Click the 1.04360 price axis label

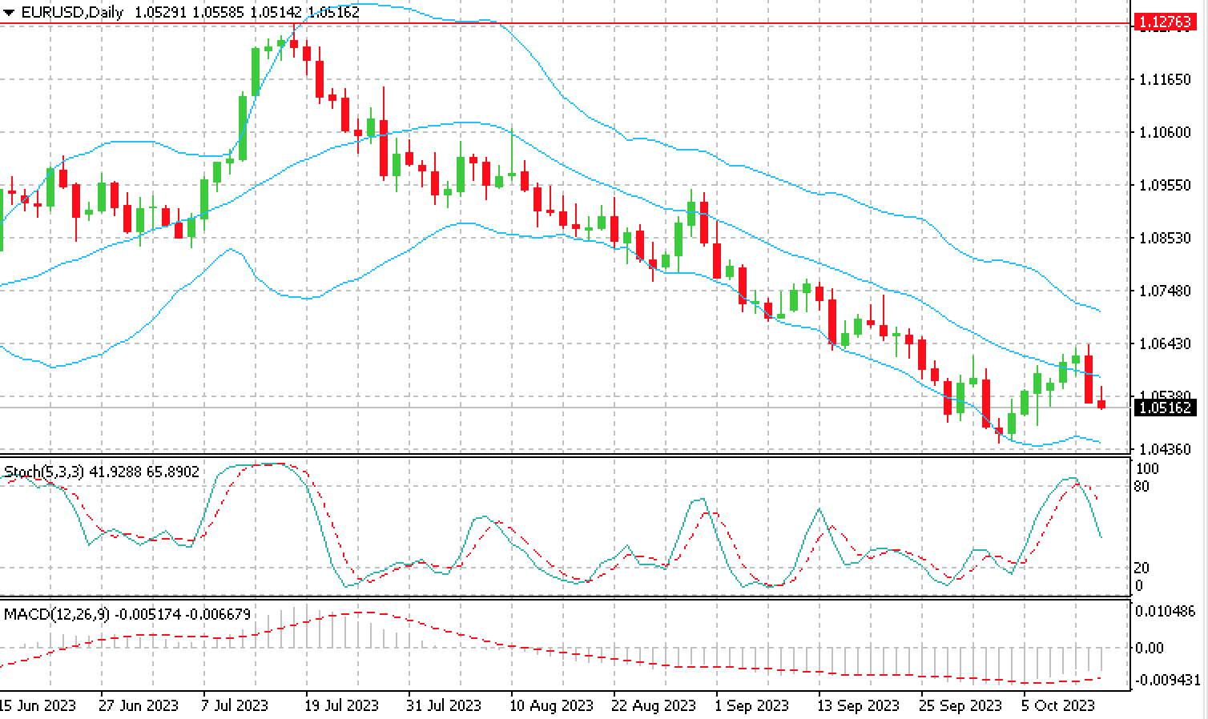pos(1165,449)
